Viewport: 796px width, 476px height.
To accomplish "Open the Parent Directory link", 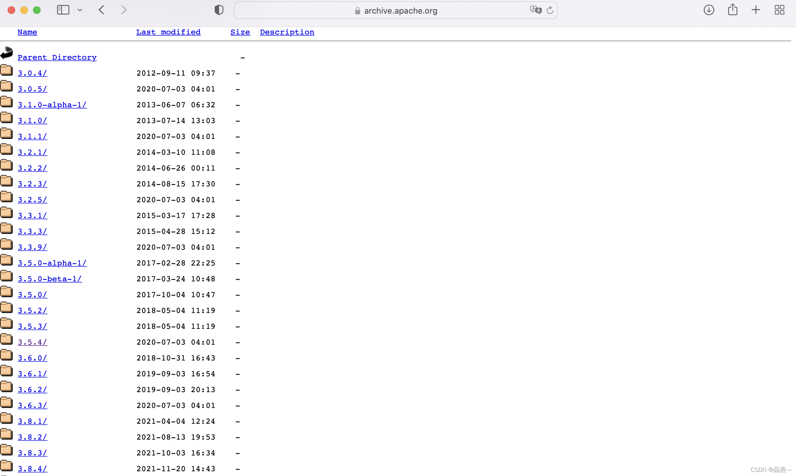I will (x=57, y=57).
